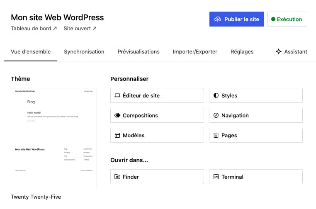316x209 pixels.
Task: Open the Tableau de bord link
Action: [34, 29]
